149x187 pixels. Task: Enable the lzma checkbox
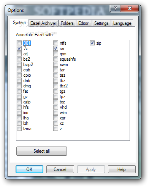pos(19,129)
